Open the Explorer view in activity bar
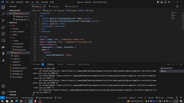Image resolution: width=184 pixels, height=103 pixels. coord(3,7)
